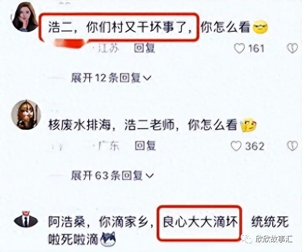Open the female portrait avatar profile

[25, 17]
